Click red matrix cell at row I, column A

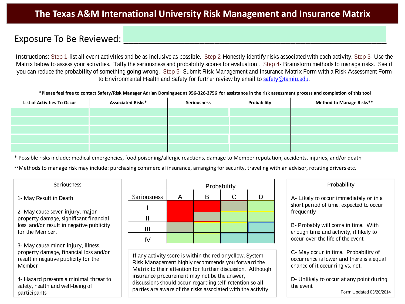click(x=180, y=206)
